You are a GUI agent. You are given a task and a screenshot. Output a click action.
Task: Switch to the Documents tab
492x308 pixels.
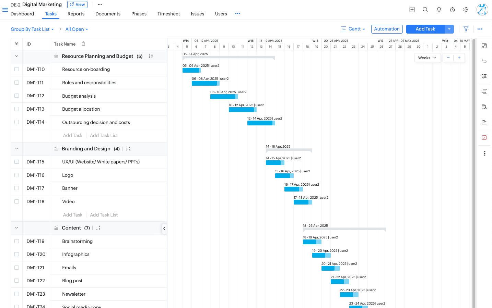(x=108, y=14)
